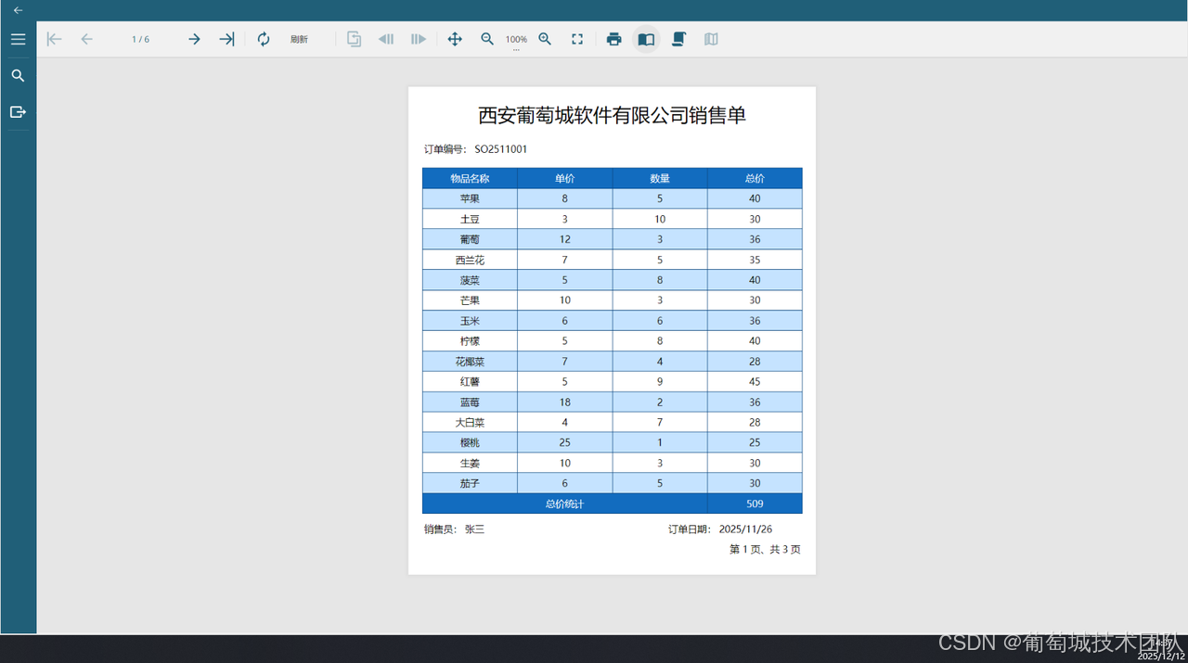Click the page number field showing 1/6
The image size is (1188, 663).
point(140,39)
